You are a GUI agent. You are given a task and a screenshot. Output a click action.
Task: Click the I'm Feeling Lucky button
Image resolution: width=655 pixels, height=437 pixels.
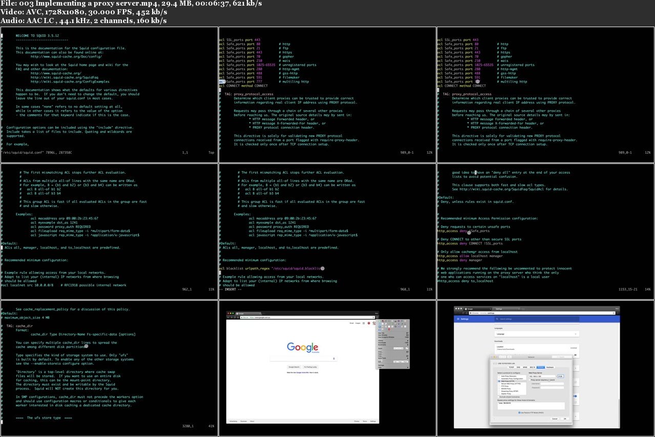click(x=310, y=367)
